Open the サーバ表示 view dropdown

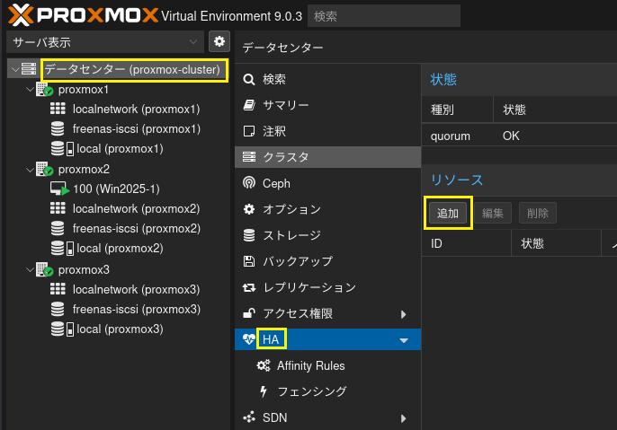pos(105,41)
